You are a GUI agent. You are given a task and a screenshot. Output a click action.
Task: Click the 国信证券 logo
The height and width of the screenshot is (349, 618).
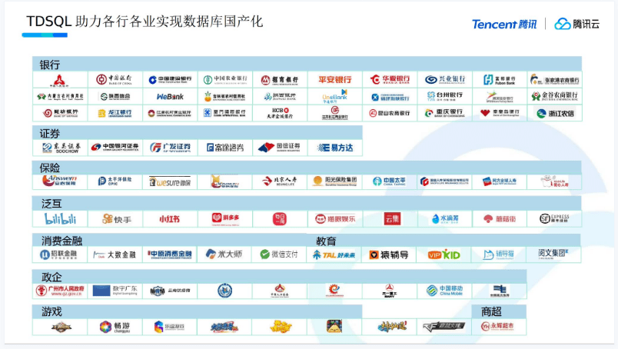pos(280,148)
